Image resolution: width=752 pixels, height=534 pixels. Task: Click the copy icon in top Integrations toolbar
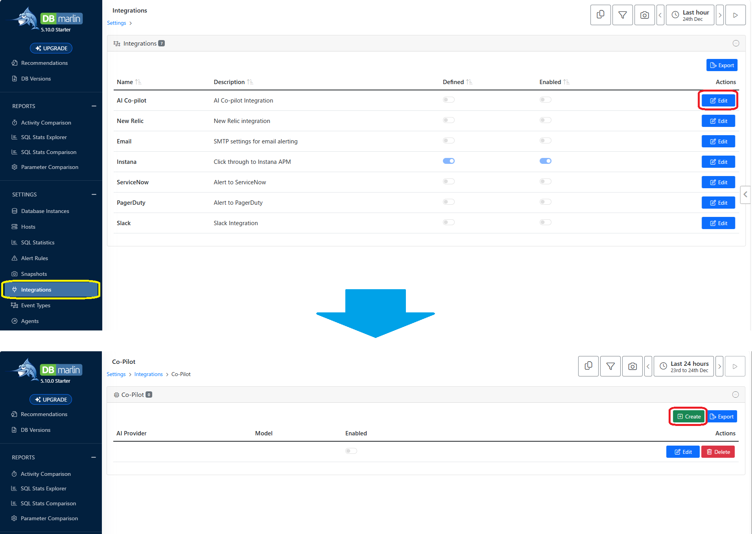tap(600, 15)
